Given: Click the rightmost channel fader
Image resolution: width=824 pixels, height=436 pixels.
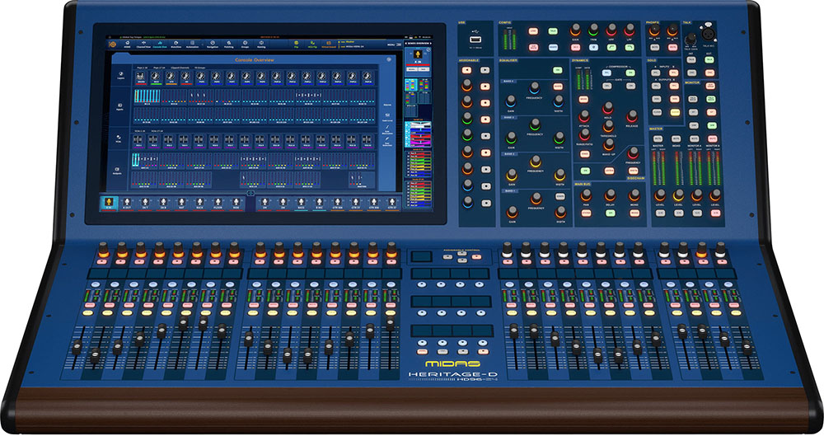Looking at the screenshot, I should click(747, 347).
